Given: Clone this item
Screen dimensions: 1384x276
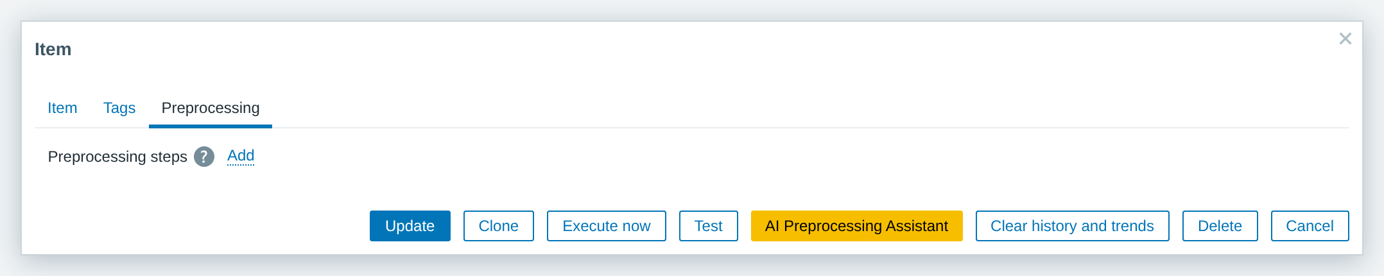Looking at the screenshot, I should [x=499, y=226].
